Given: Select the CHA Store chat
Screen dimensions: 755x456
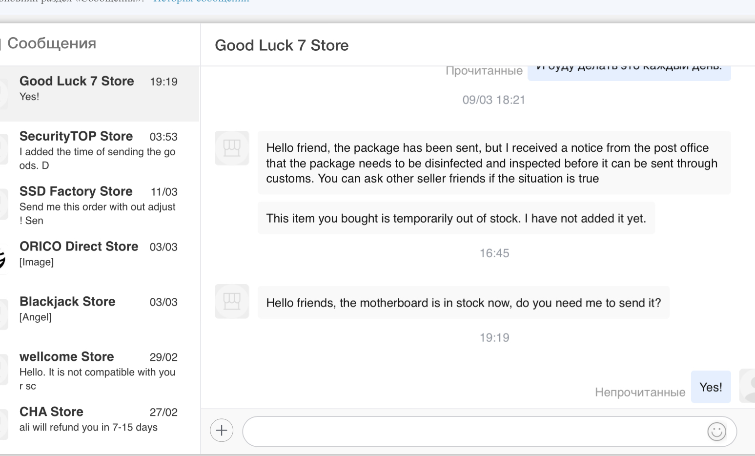Looking at the screenshot, I should tap(98, 419).
